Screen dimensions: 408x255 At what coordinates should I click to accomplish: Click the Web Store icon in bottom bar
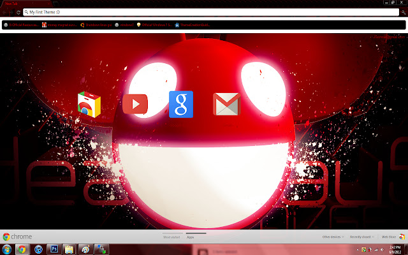point(402,237)
